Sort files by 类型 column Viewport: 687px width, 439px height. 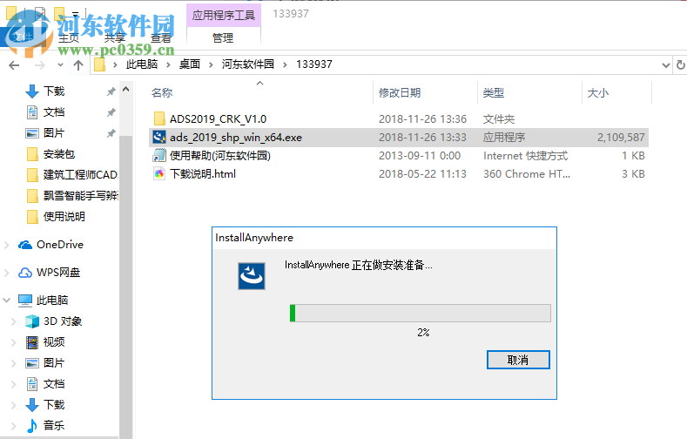pos(494,93)
